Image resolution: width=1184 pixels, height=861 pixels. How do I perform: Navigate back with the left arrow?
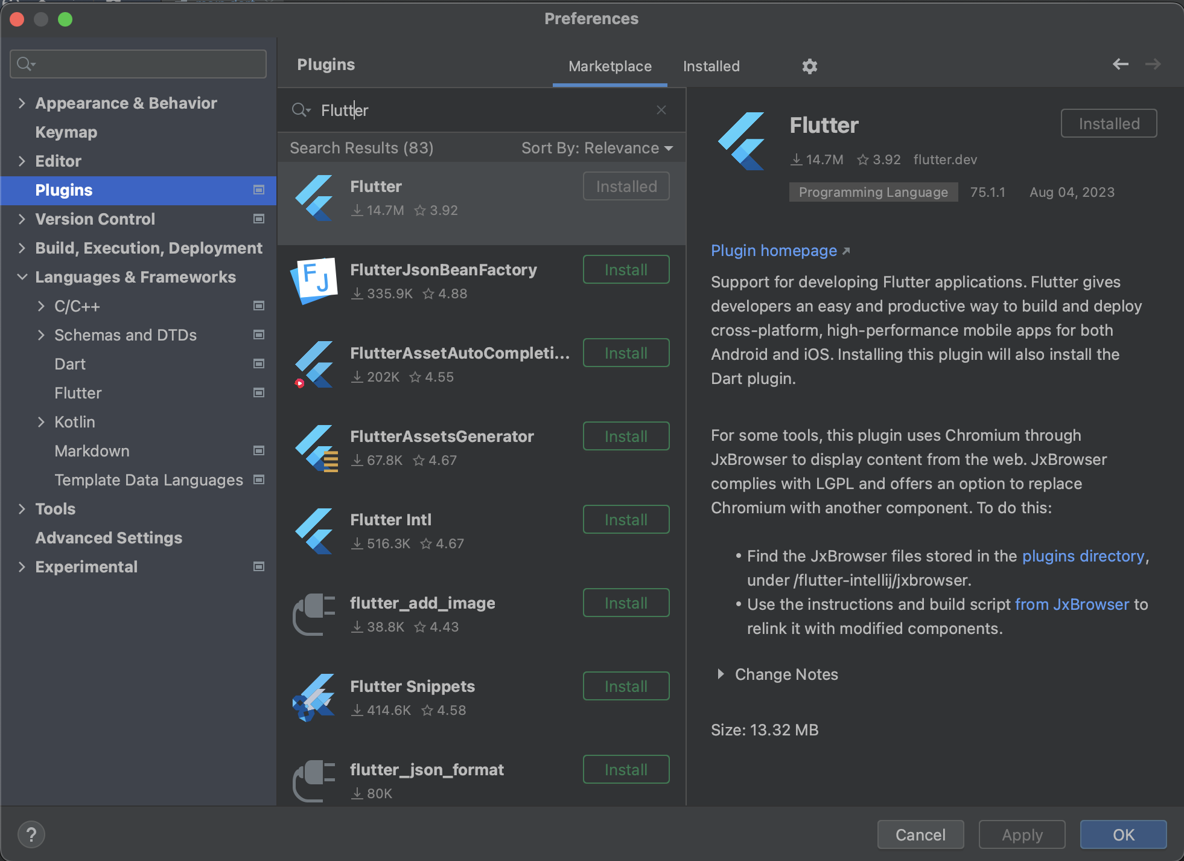pyautogui.click(x=1121, y=64)
